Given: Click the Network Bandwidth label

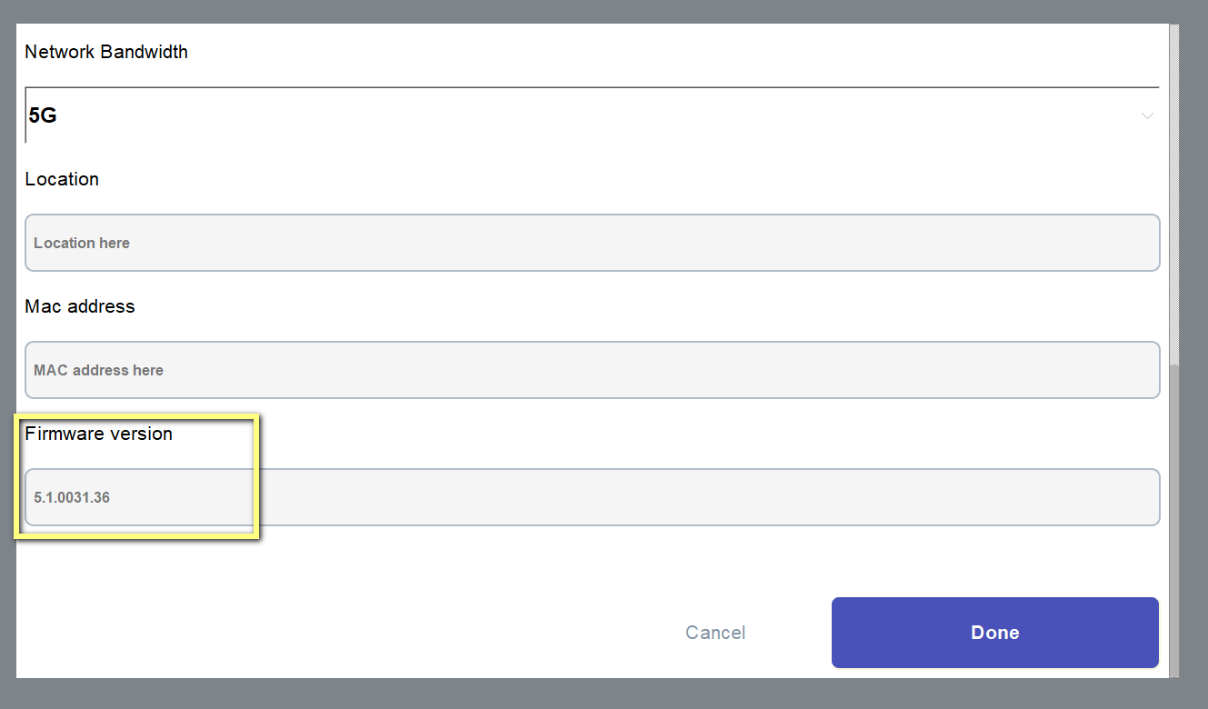Looking at the screenshot, I should 106,52.
